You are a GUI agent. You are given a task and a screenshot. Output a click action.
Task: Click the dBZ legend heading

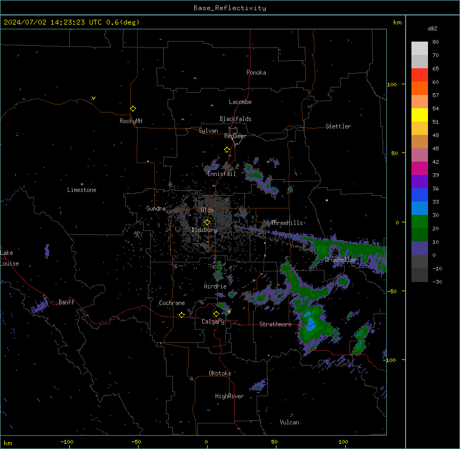click(x=432, y=29)
